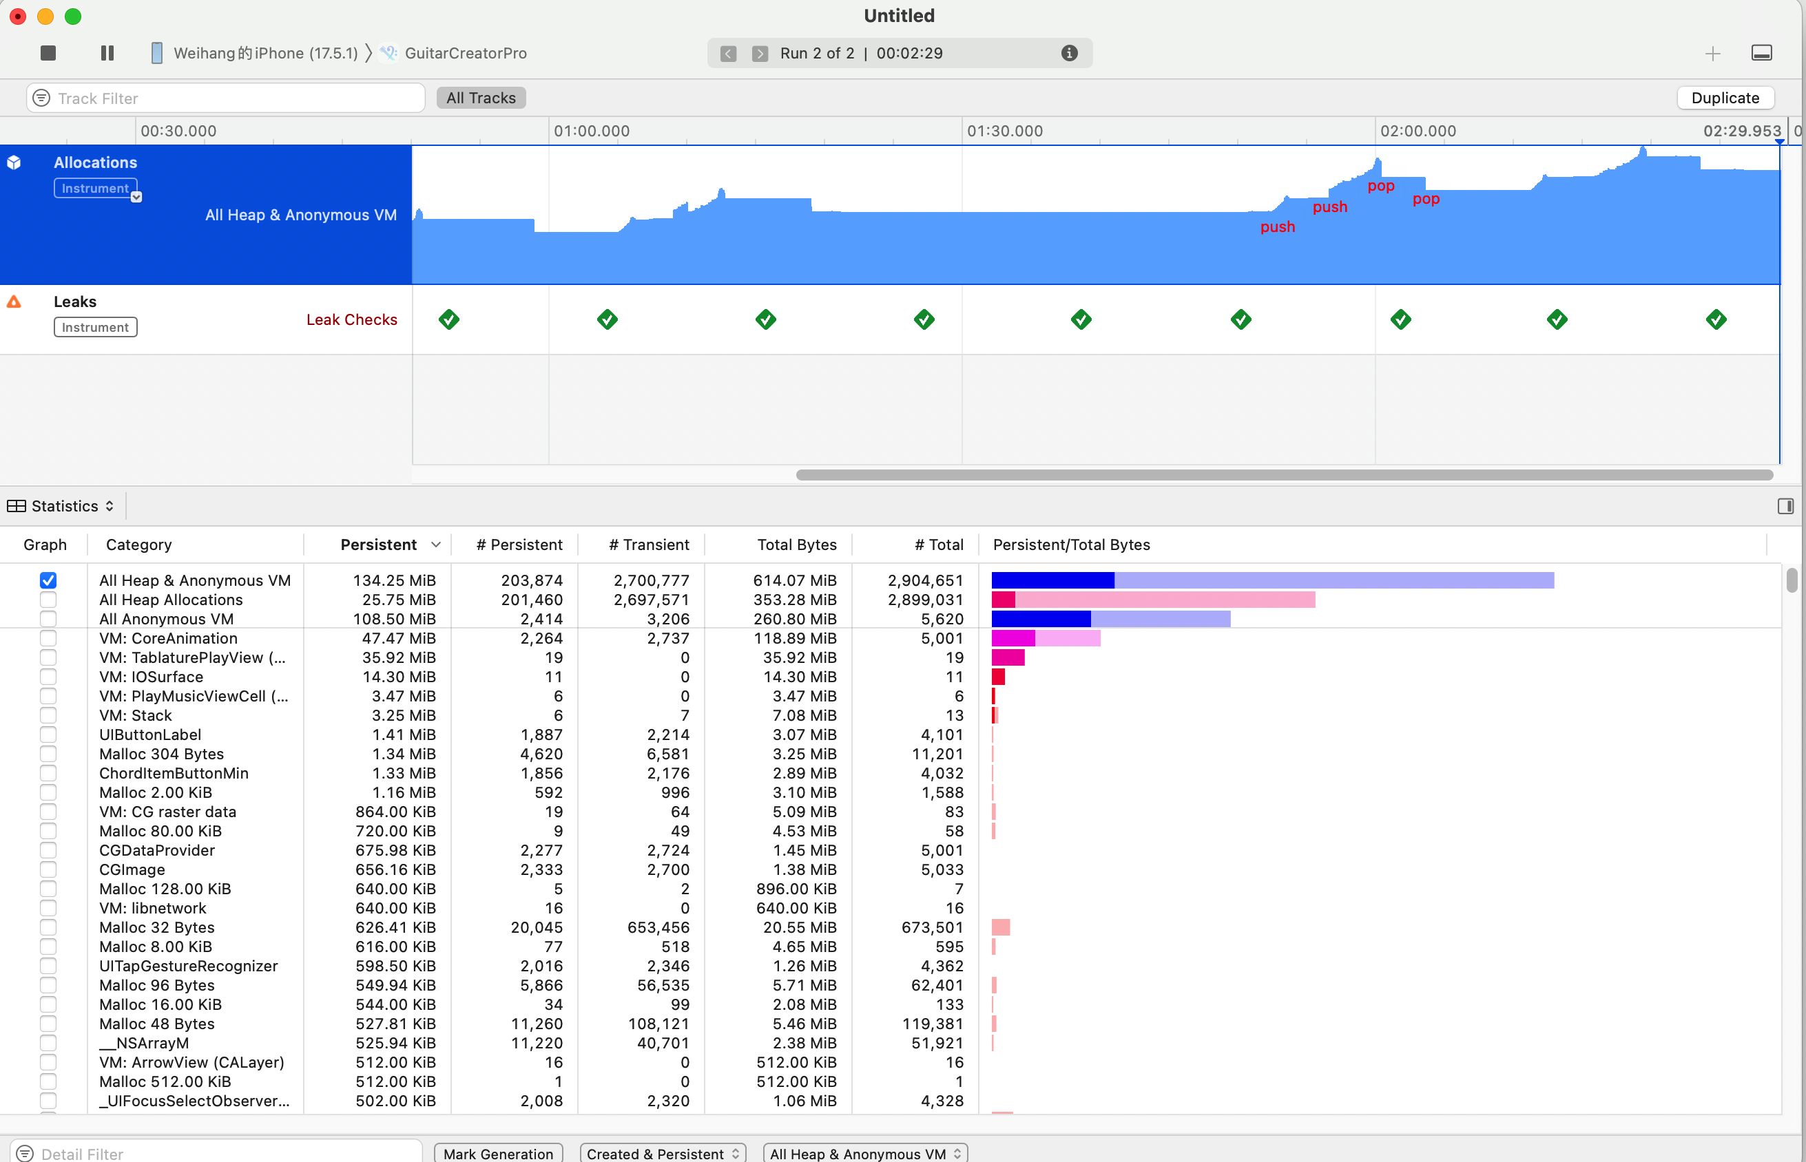
Task: Select the CGDataProvider row
Action: click(891, 850)
